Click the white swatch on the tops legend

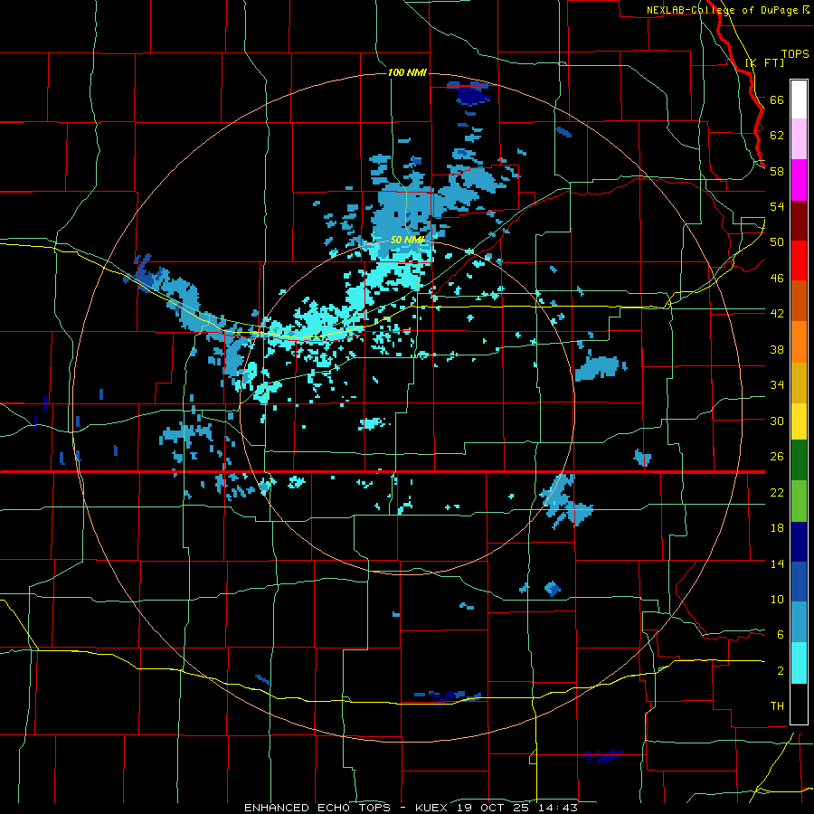point(799,99)
